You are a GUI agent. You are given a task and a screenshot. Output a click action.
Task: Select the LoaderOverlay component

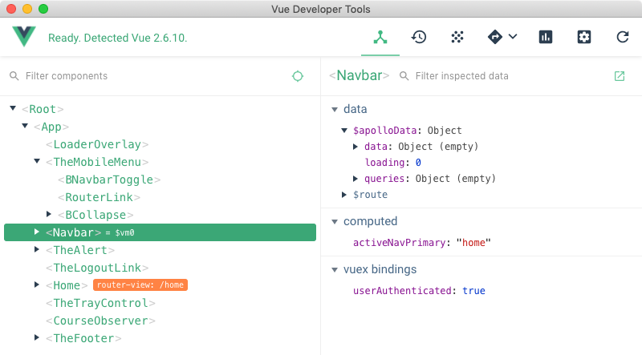point(97,144)
